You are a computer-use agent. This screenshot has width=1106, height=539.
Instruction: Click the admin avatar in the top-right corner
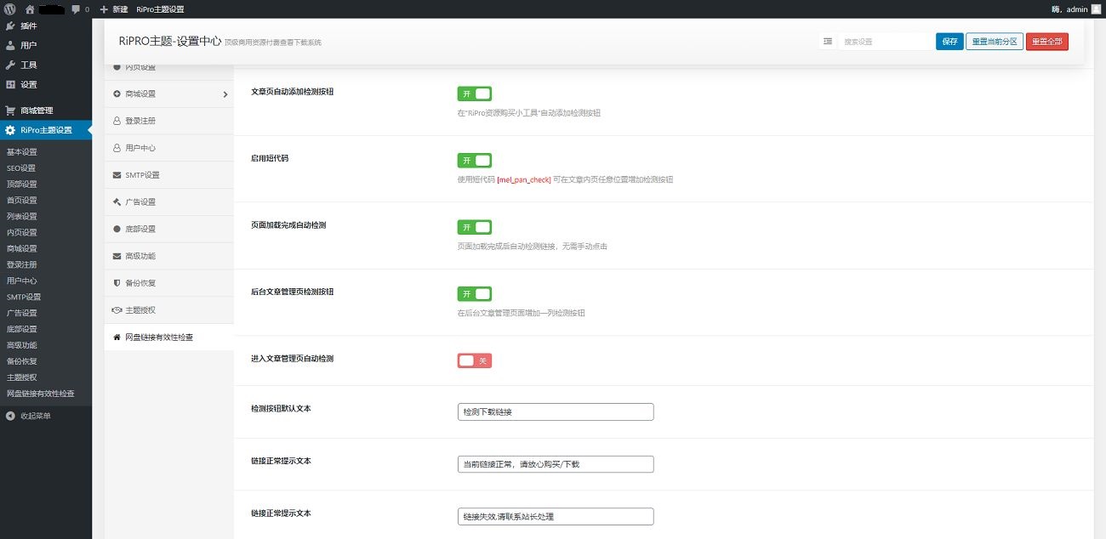point(1096,9)
